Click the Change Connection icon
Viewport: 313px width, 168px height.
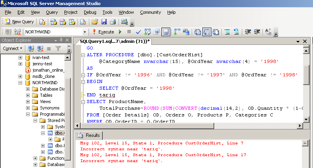(17, 32)
